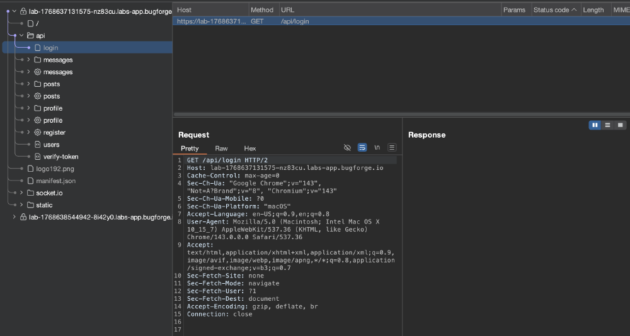Expand the static folder

[21, 205]
